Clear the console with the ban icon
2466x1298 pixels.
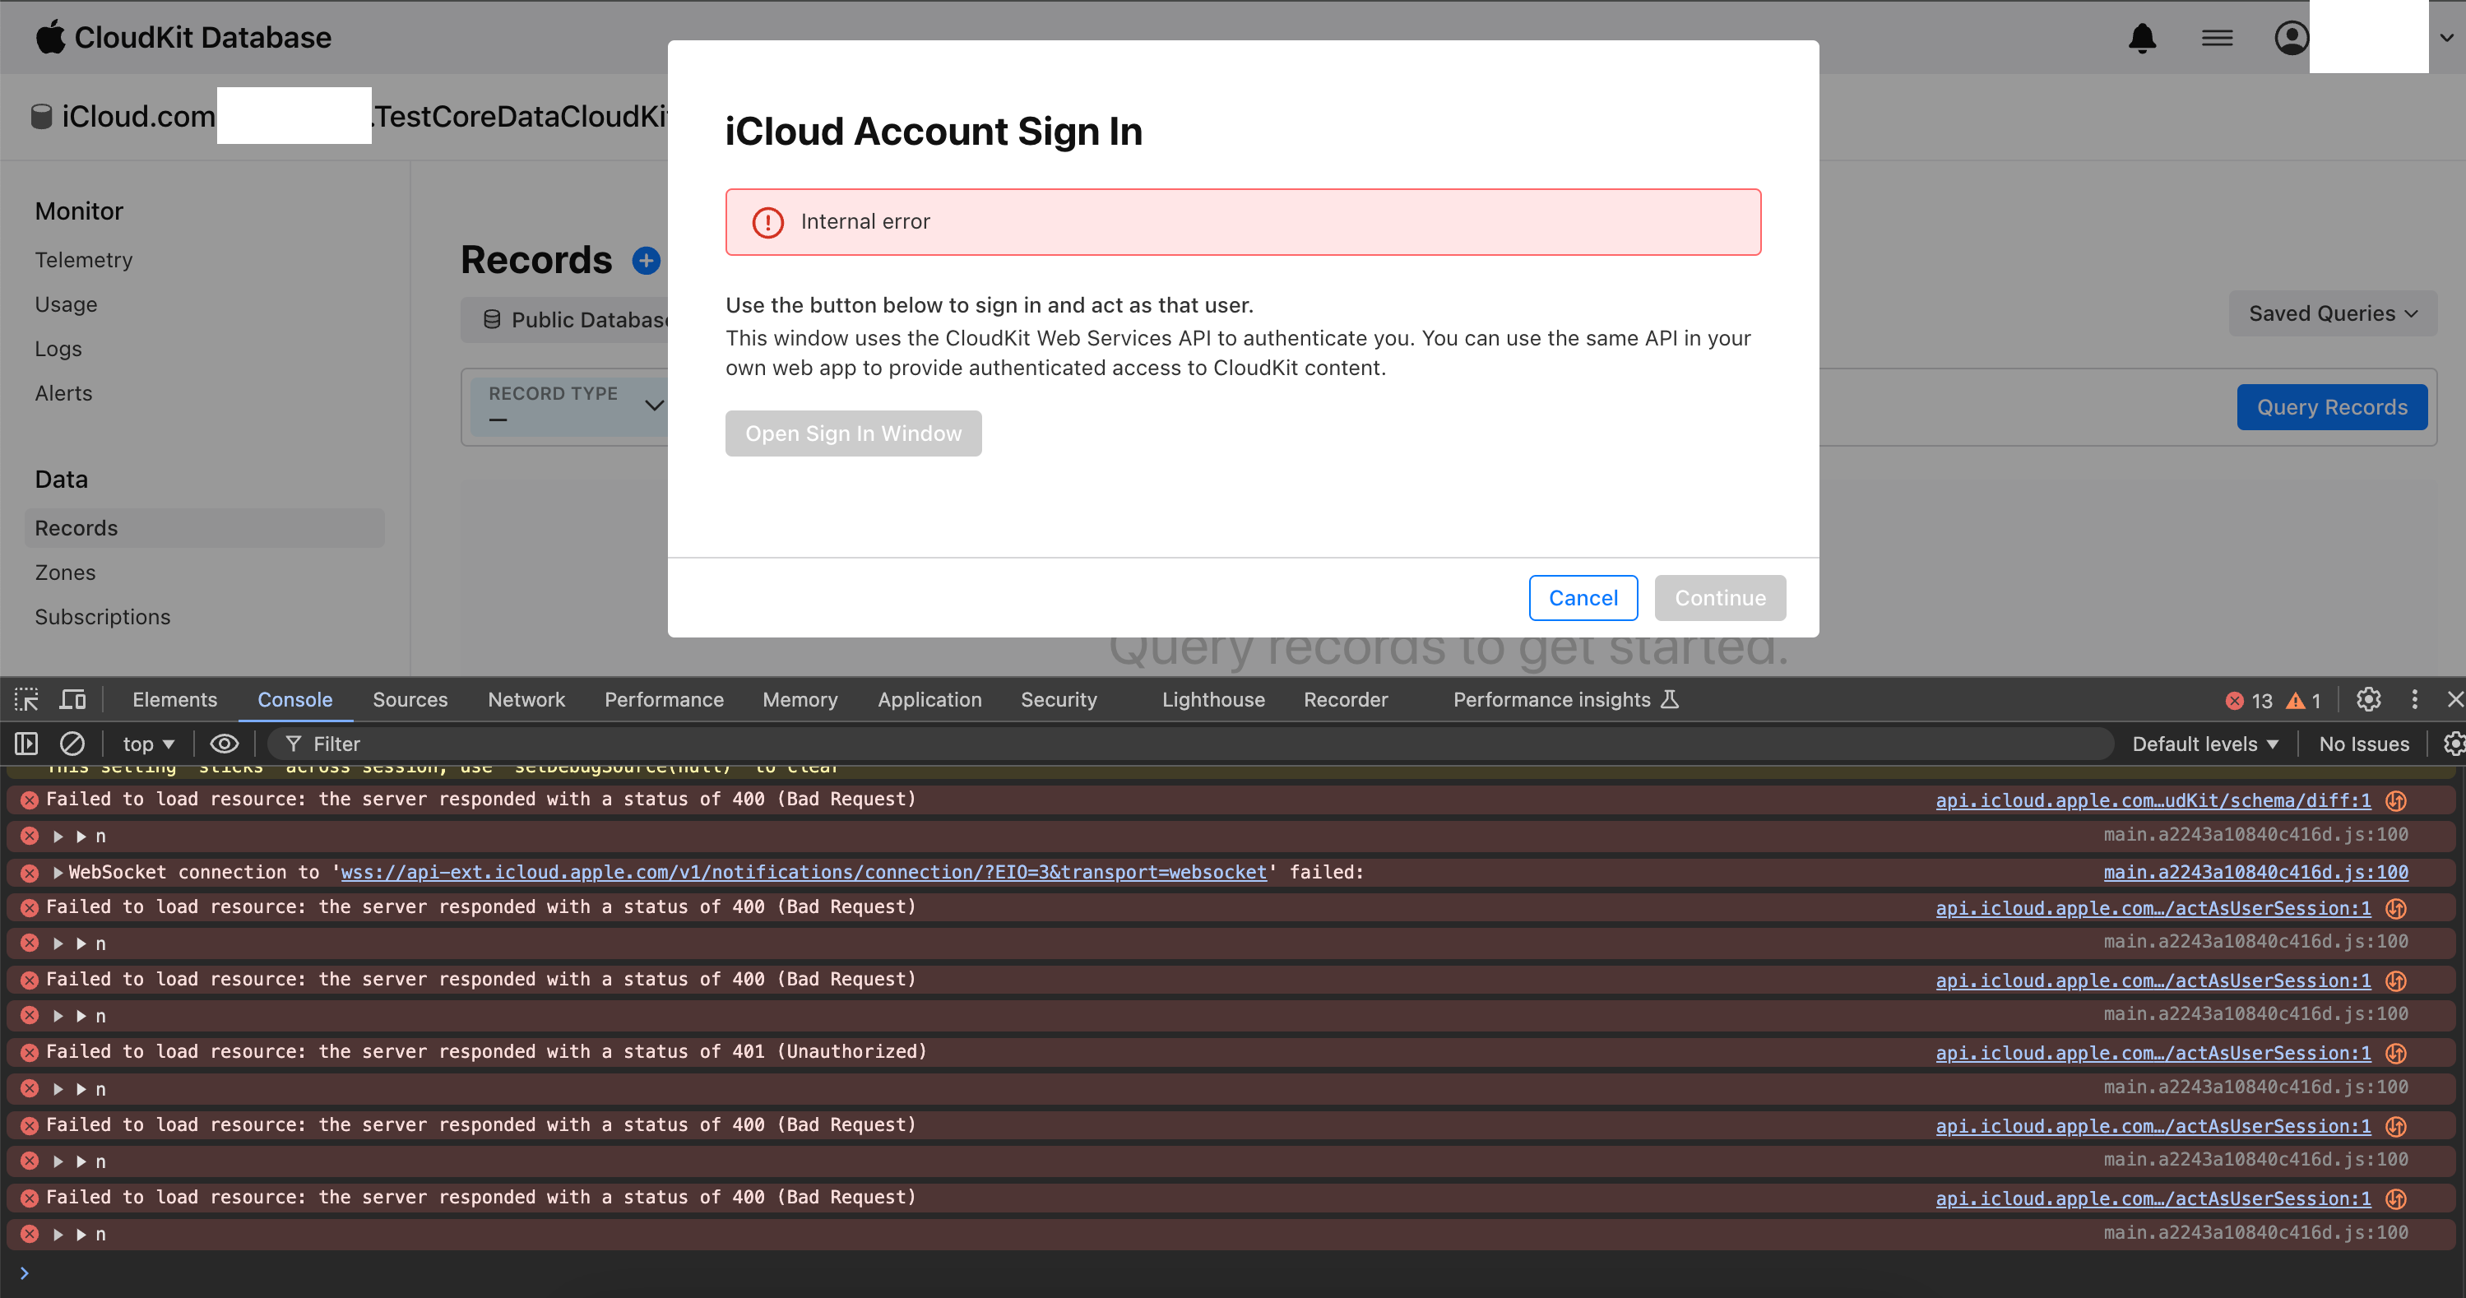(72, 744)
